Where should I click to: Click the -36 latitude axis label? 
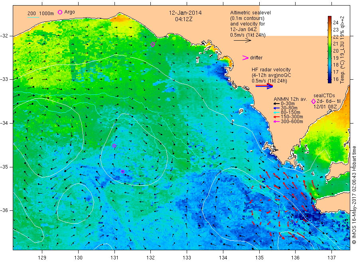(x=4, y=210)
